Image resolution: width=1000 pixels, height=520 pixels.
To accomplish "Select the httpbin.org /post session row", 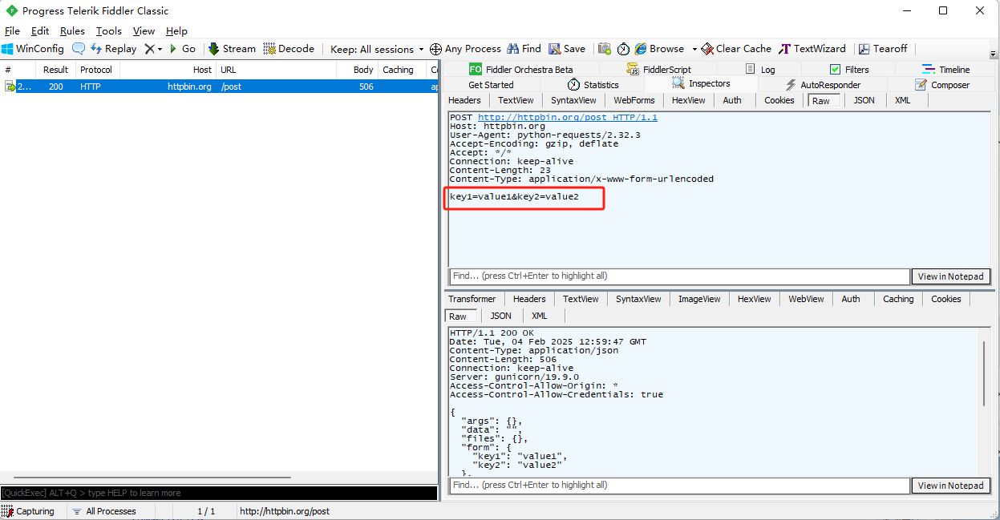I will click(219, 87).
